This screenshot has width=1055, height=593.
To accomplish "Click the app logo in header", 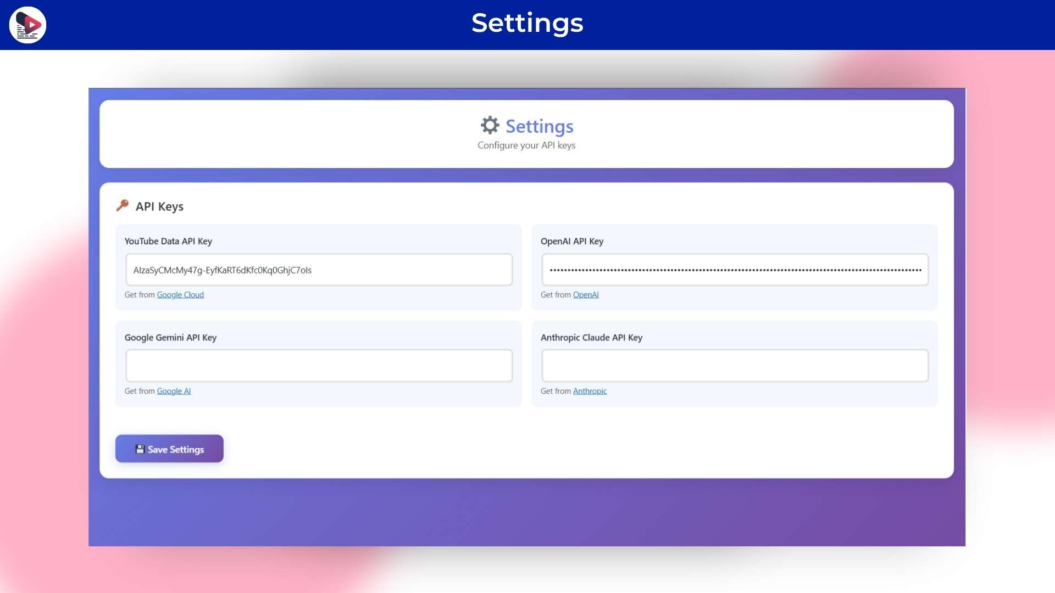I will pyautogui.click(x=27, y=25).
